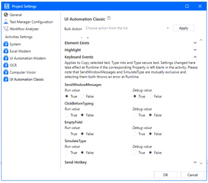Click the EmptyField label

[x=73, y=122]
